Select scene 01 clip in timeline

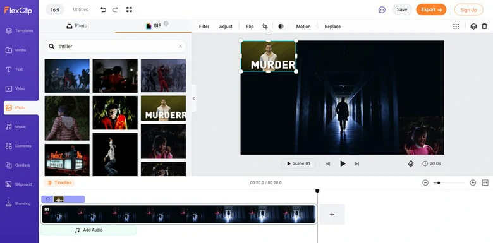(179, 214)
